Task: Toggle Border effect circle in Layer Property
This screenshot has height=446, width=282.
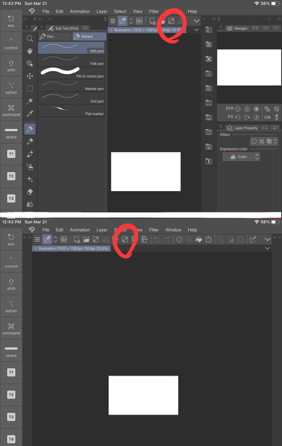Action: pyautogui.click(x=254, y=141)
